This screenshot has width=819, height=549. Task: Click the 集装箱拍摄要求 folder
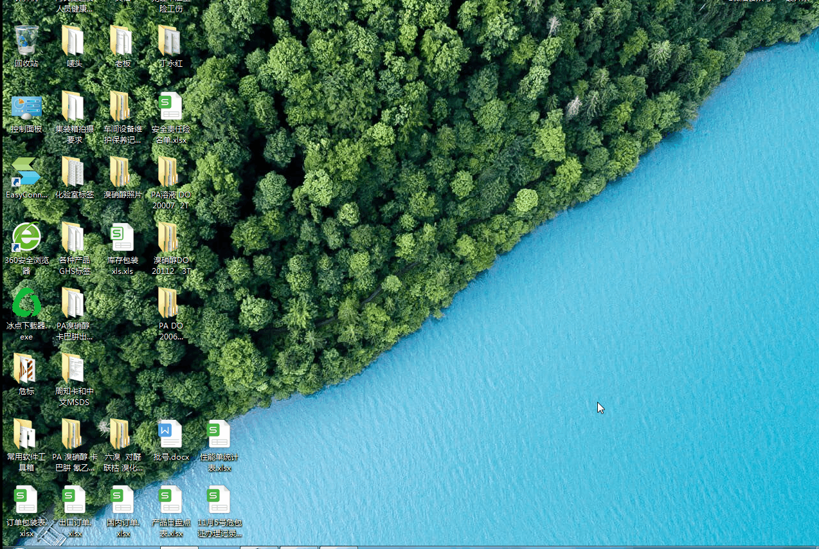click(75, 107)
